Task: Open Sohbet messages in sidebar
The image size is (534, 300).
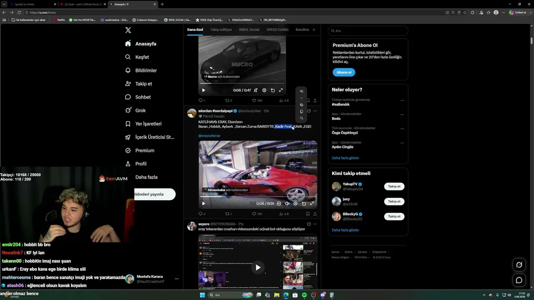Action: point(138,97)
